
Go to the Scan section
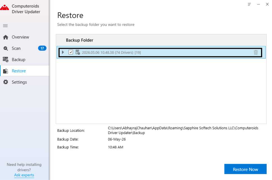pyautogui.click(x=24, y=49)
